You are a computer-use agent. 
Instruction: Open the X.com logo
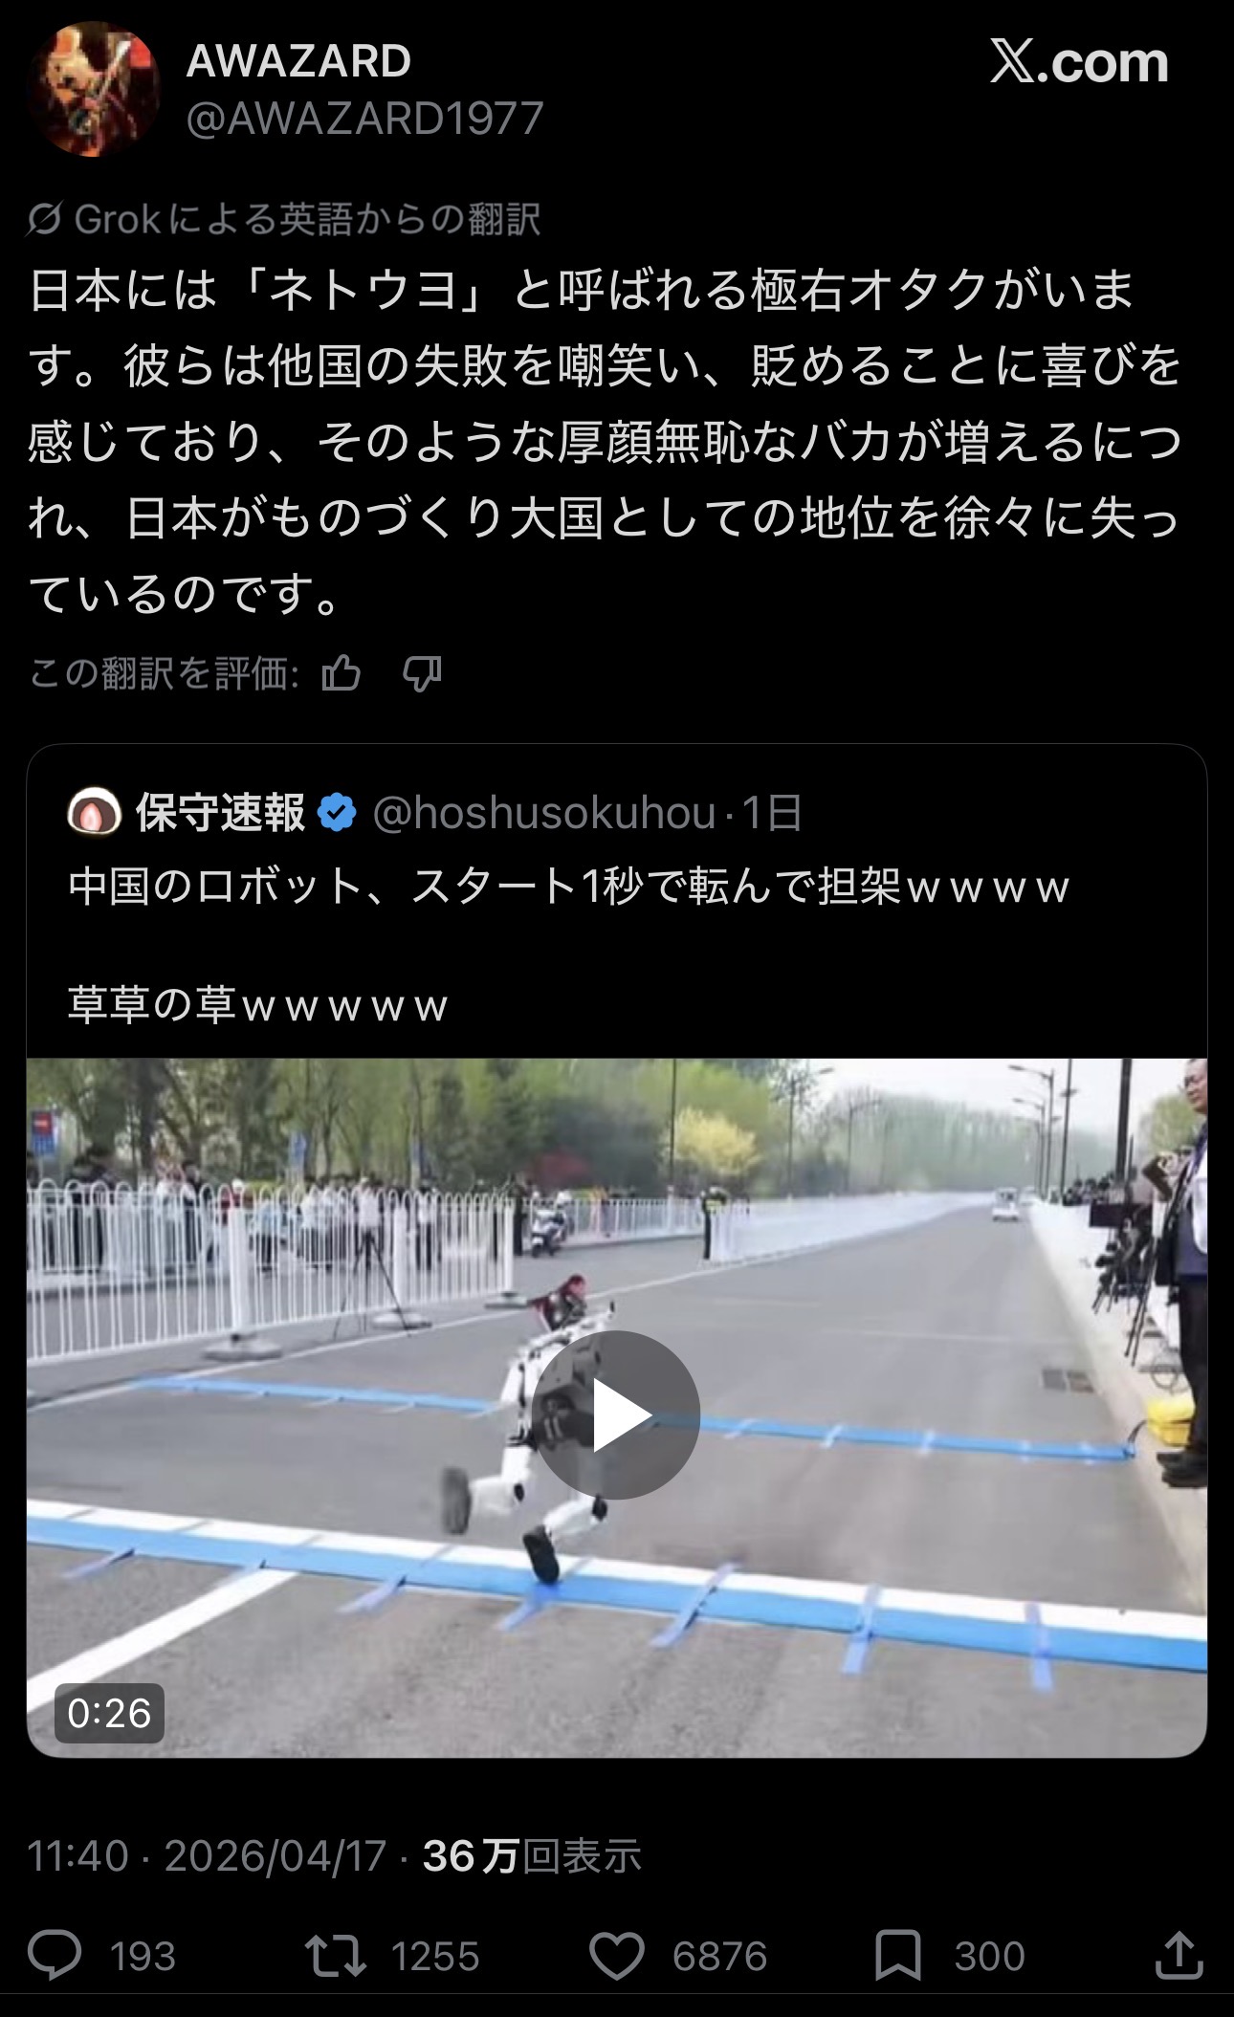1079,62
